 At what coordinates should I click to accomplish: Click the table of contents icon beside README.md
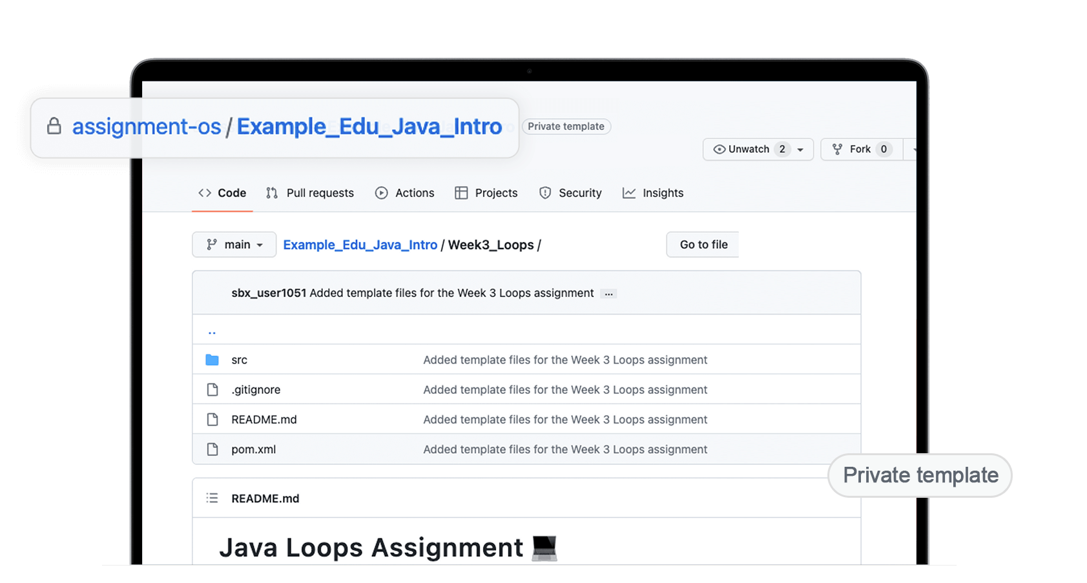coord(212,498)
